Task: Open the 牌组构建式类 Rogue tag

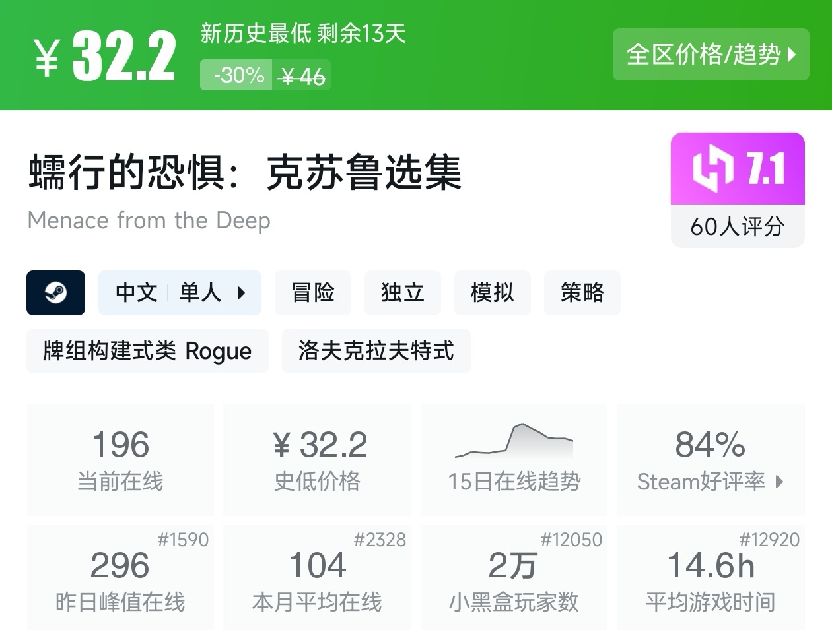Action: click(x=147, y=350)
